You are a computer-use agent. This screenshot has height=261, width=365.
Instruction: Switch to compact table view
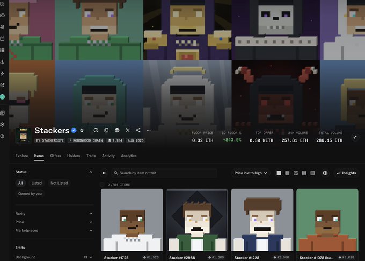click(312, 173)
